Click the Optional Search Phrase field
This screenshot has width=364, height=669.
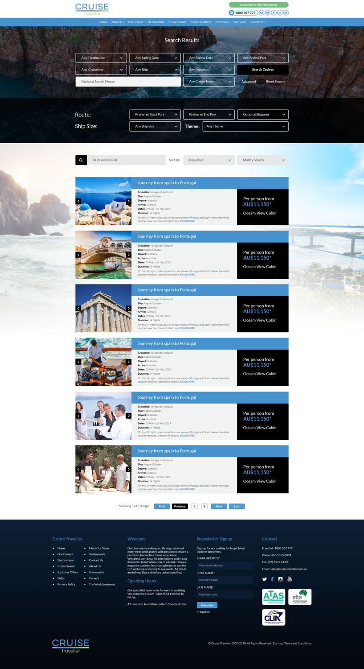pos(128,82)
